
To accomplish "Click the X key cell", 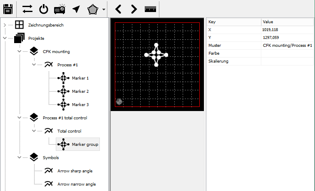I will [x=234, y=29].
